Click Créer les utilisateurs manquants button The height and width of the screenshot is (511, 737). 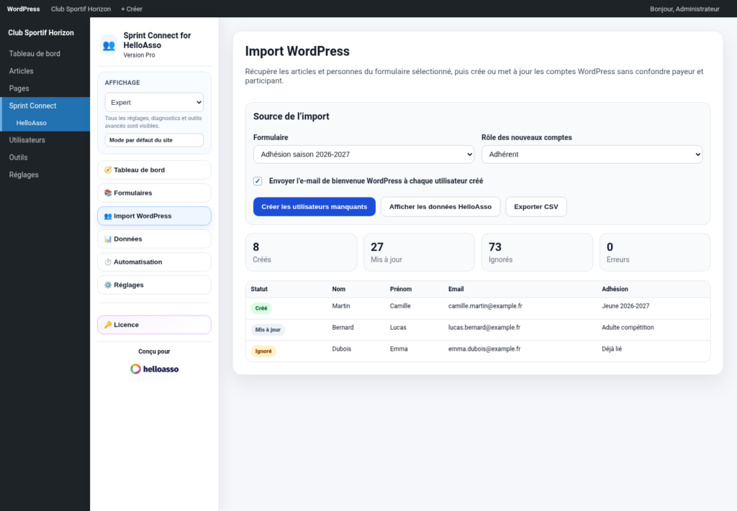pos(314,207)
